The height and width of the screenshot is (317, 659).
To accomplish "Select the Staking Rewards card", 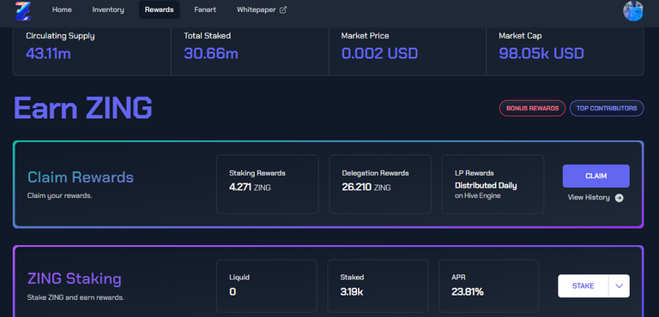I will click(268, 184).
